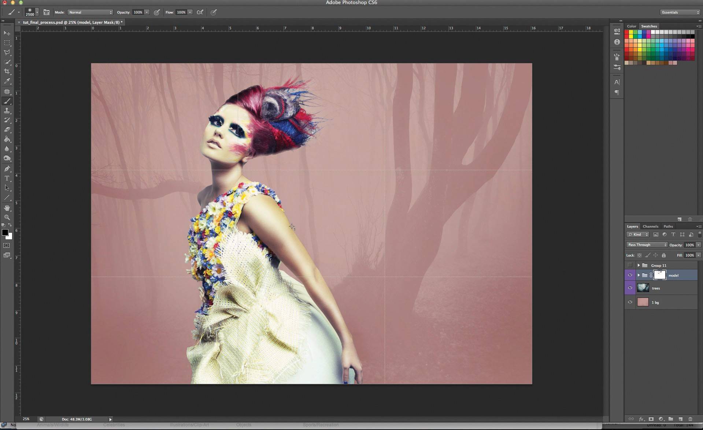This screenshot has height=430, width=703.
Task: Toggle the brush panel button
Action: coord(47,12)
